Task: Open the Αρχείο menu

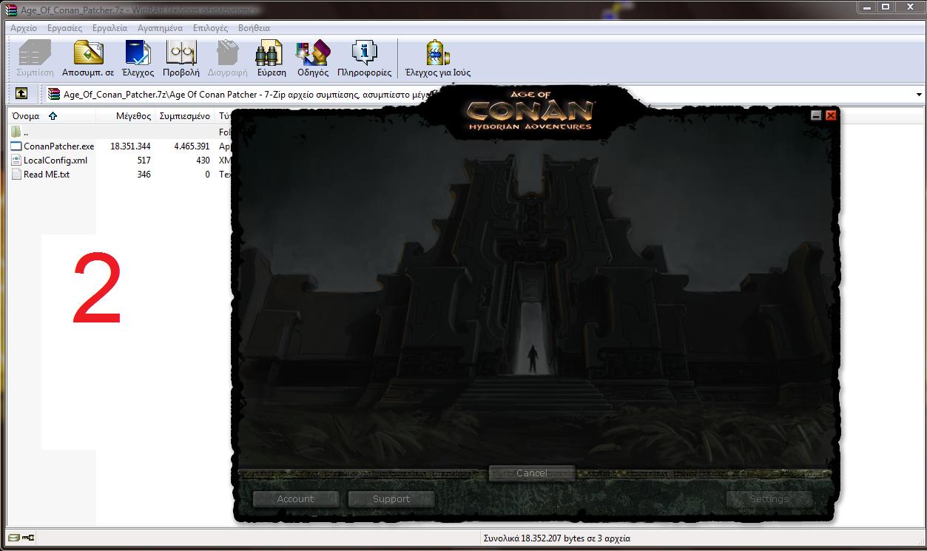Action: click(24, 28)
